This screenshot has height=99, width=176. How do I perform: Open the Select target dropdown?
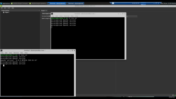46,13
